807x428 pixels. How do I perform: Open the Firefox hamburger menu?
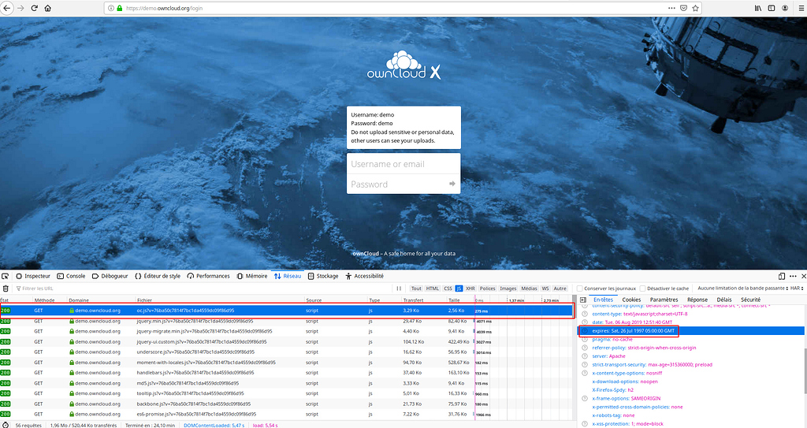coord(801,8)
